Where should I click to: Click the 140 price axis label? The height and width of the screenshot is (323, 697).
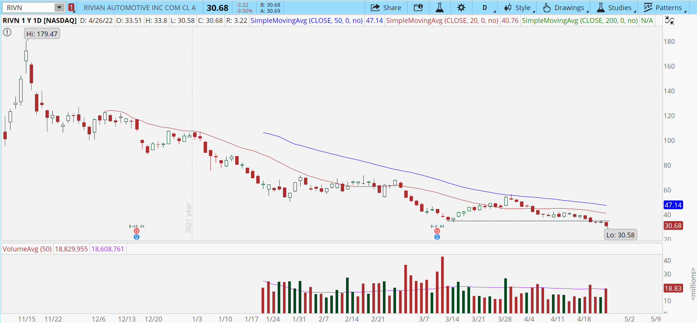(669, 91)
